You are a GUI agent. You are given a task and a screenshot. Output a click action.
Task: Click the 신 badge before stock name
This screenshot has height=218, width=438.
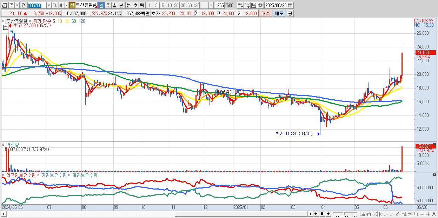click(x=72, y=5)
